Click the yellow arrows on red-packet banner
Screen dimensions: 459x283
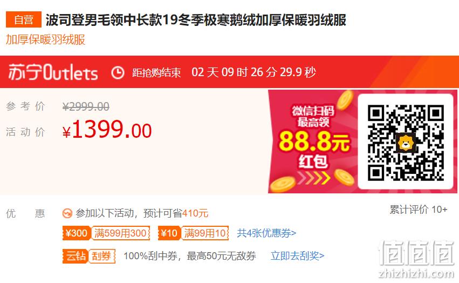(314, 178)
